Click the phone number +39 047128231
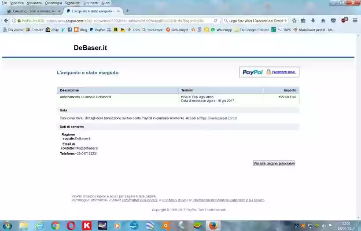 (86, 154)
